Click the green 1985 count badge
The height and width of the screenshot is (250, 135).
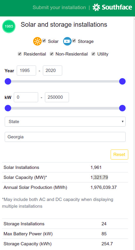[x=9, y=26]
